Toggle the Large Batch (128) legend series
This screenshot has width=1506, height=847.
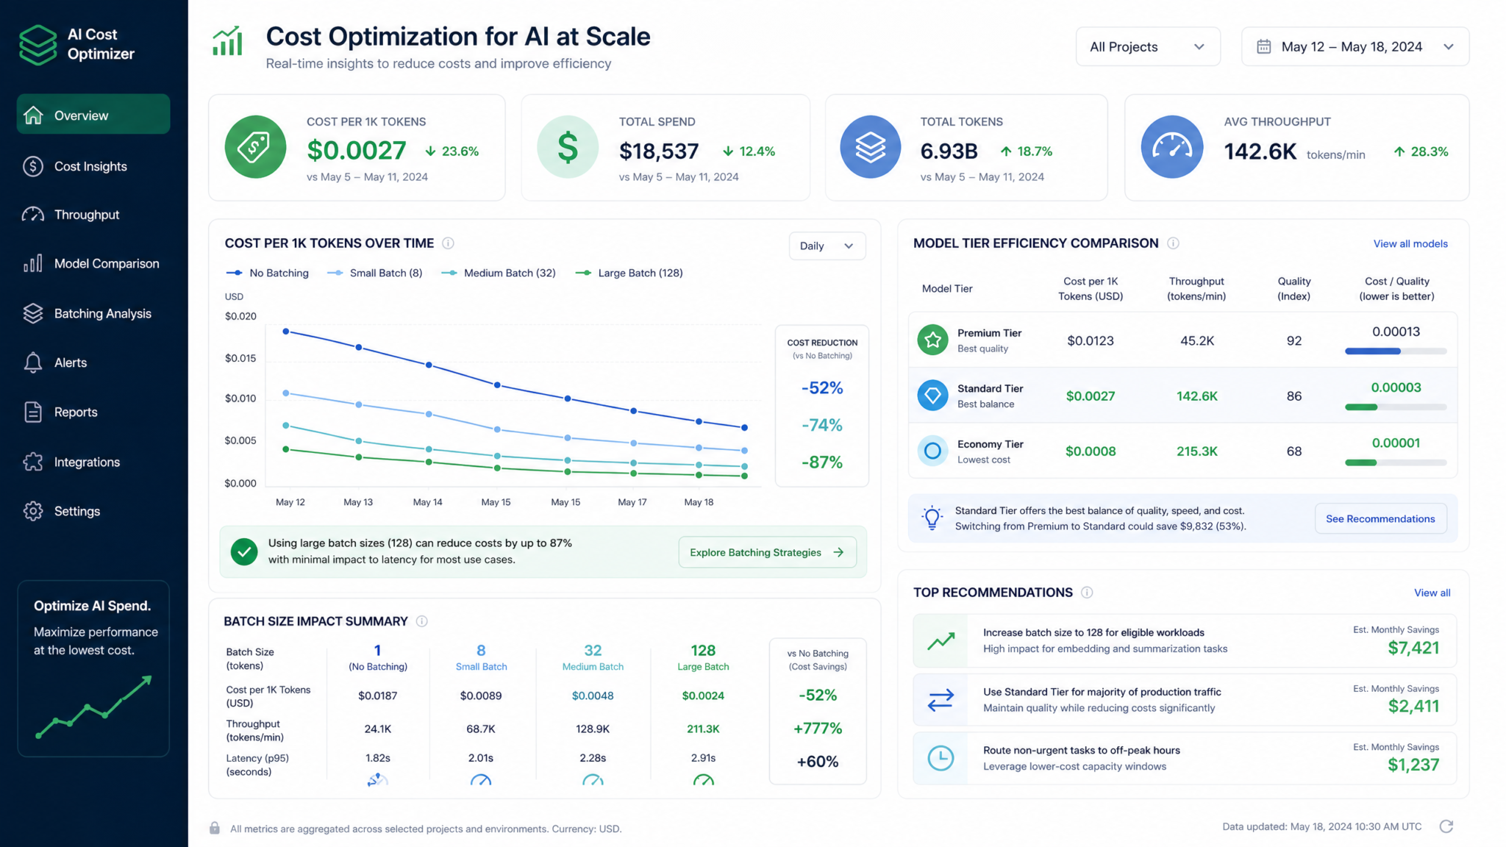629,273
